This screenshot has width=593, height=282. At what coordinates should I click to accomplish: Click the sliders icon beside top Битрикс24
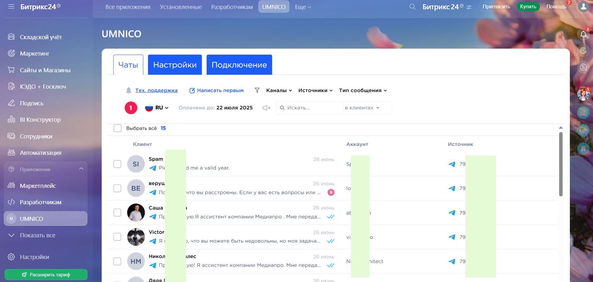pos(469,7)
